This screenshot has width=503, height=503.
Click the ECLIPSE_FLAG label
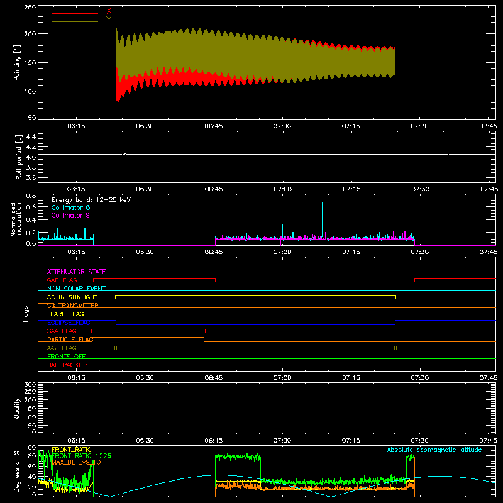coord(69,323)
